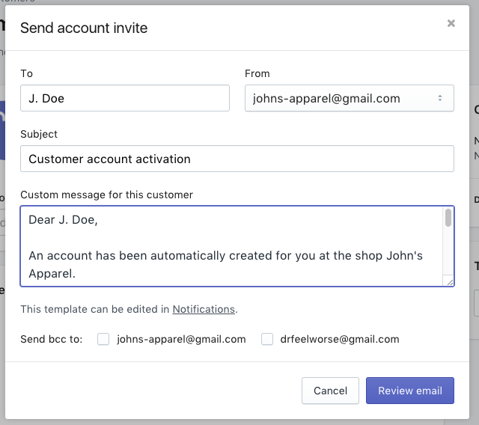
Task: Click the Subject input field
Action: tap(237, 159)
